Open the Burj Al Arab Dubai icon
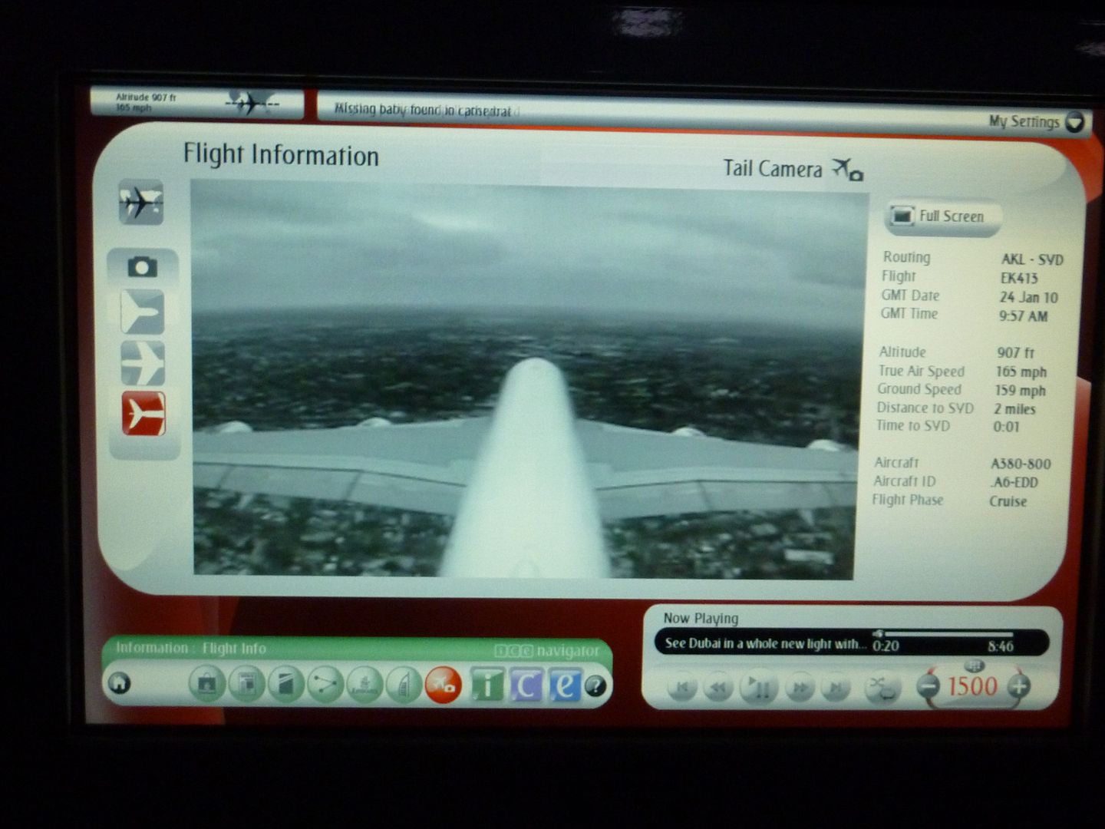 click(x=404, y=683)
